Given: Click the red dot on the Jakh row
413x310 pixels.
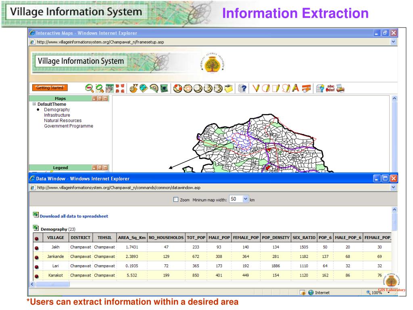Looking at the screenshot, I should click(37, 248).
